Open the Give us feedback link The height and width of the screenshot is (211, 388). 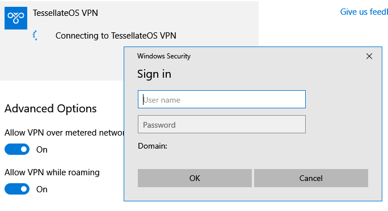pos(364,11)
